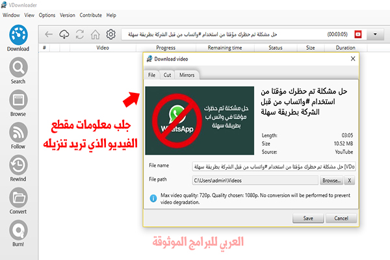Click the WhatsApp video thumbnail
The image size is (390, 260).
pyautogui.click(x=200, y=121)
